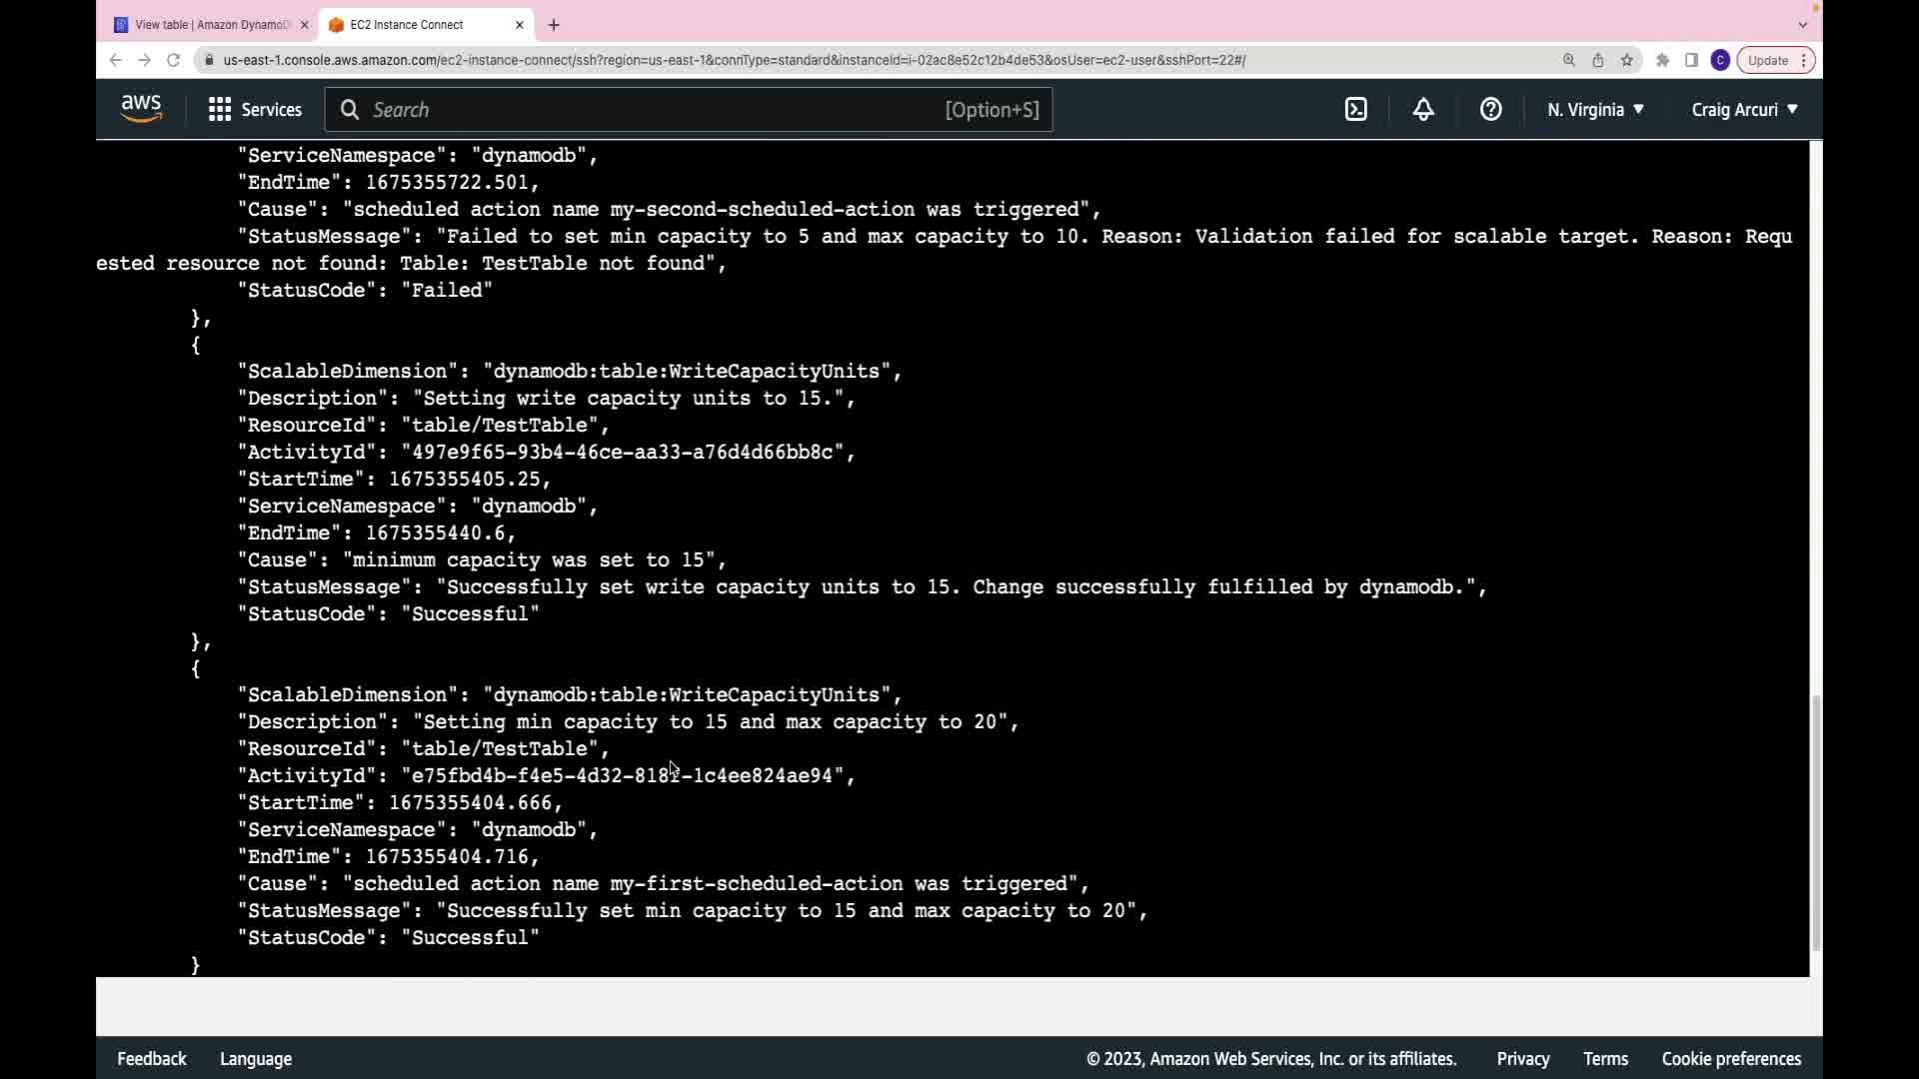Screen dimensions: 1919x1079
Task: Expand Craig Arcuri account menu
Action: point(1744,110)
